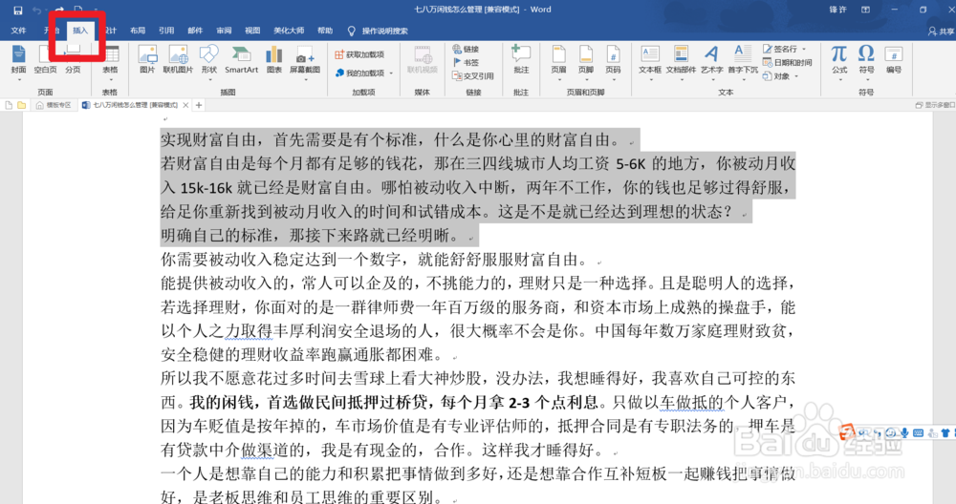This screenshot has width=956, height=504.
Task: Switch to the 审阅 Review tab
Action: point(224,31)
